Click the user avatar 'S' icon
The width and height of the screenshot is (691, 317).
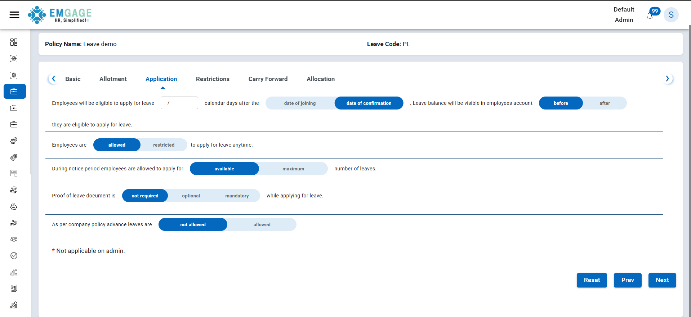[x=671, y=15]
